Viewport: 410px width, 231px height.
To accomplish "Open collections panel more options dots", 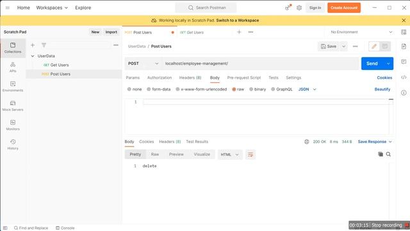I will coord(116,46).
